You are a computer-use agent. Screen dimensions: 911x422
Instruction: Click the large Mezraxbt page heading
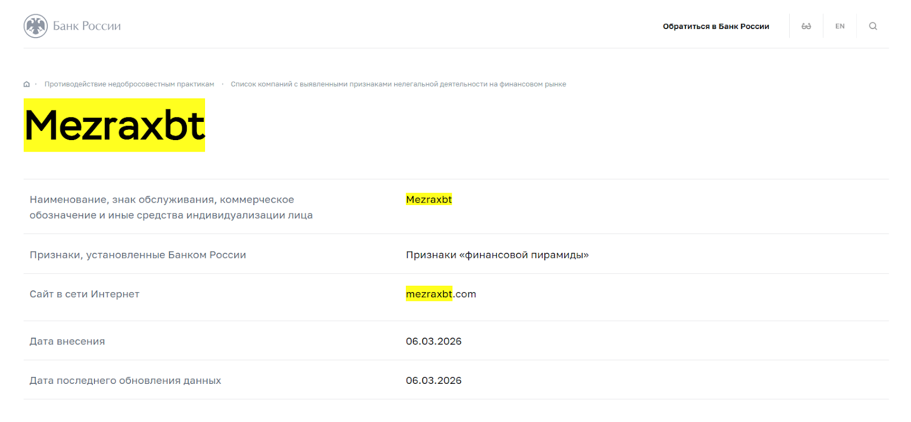114,125
